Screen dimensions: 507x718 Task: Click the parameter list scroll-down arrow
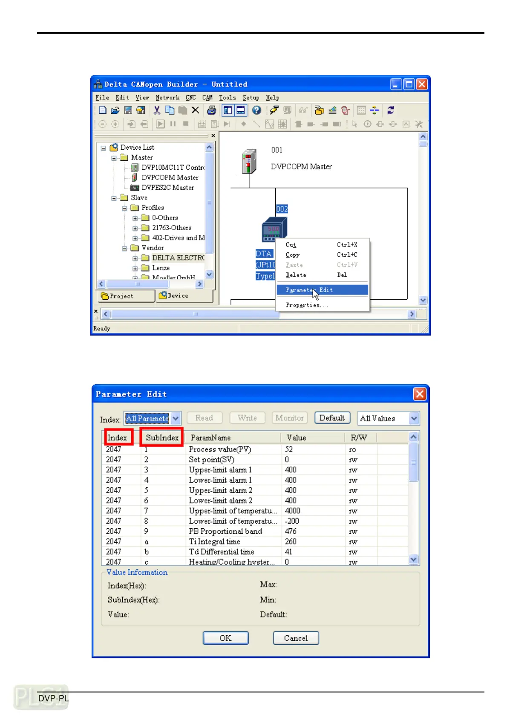click(413, 559)
